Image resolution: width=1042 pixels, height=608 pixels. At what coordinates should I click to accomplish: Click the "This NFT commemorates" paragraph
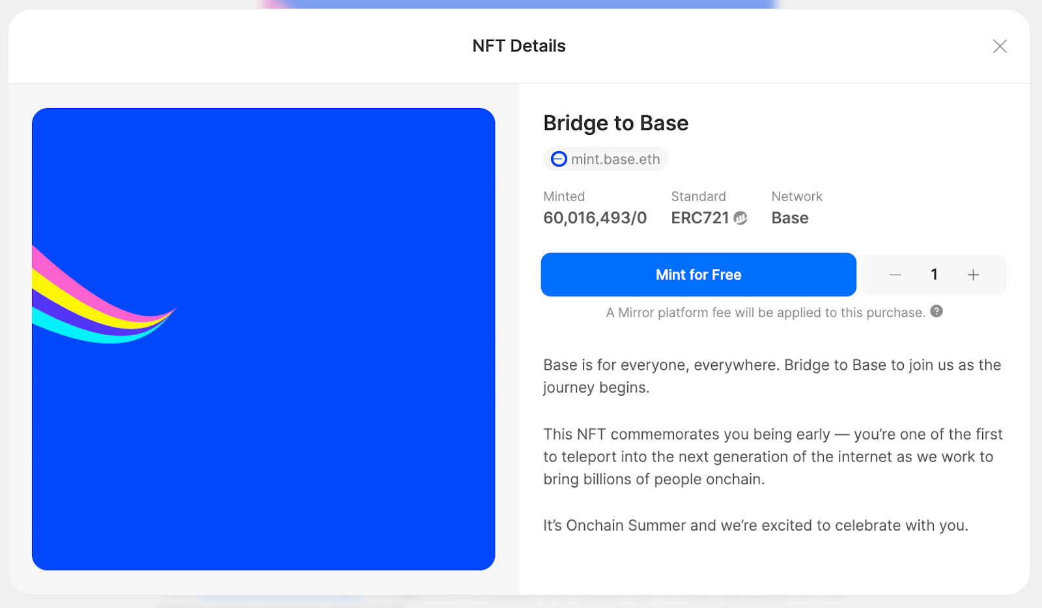tap(773, 456)
